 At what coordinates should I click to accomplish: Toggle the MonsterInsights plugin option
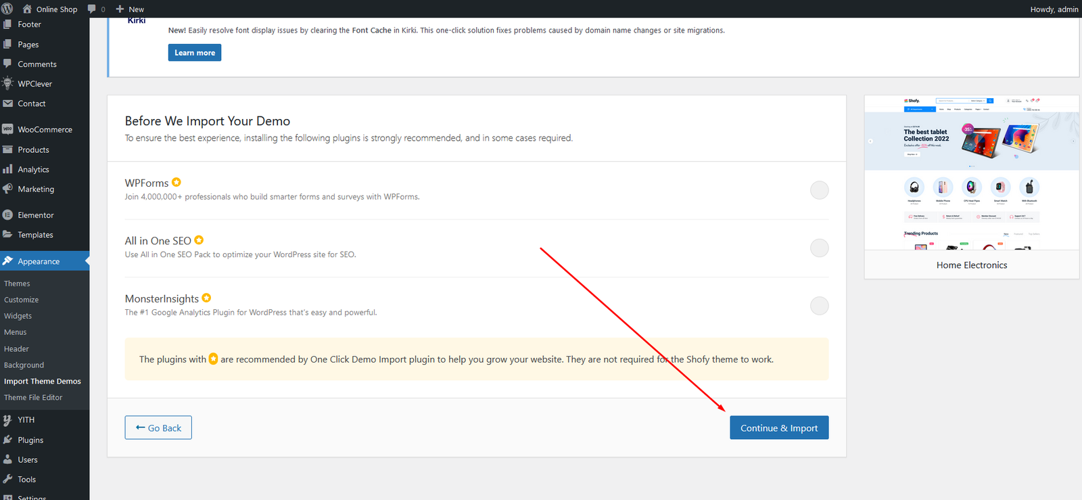[x=819, y=306]
